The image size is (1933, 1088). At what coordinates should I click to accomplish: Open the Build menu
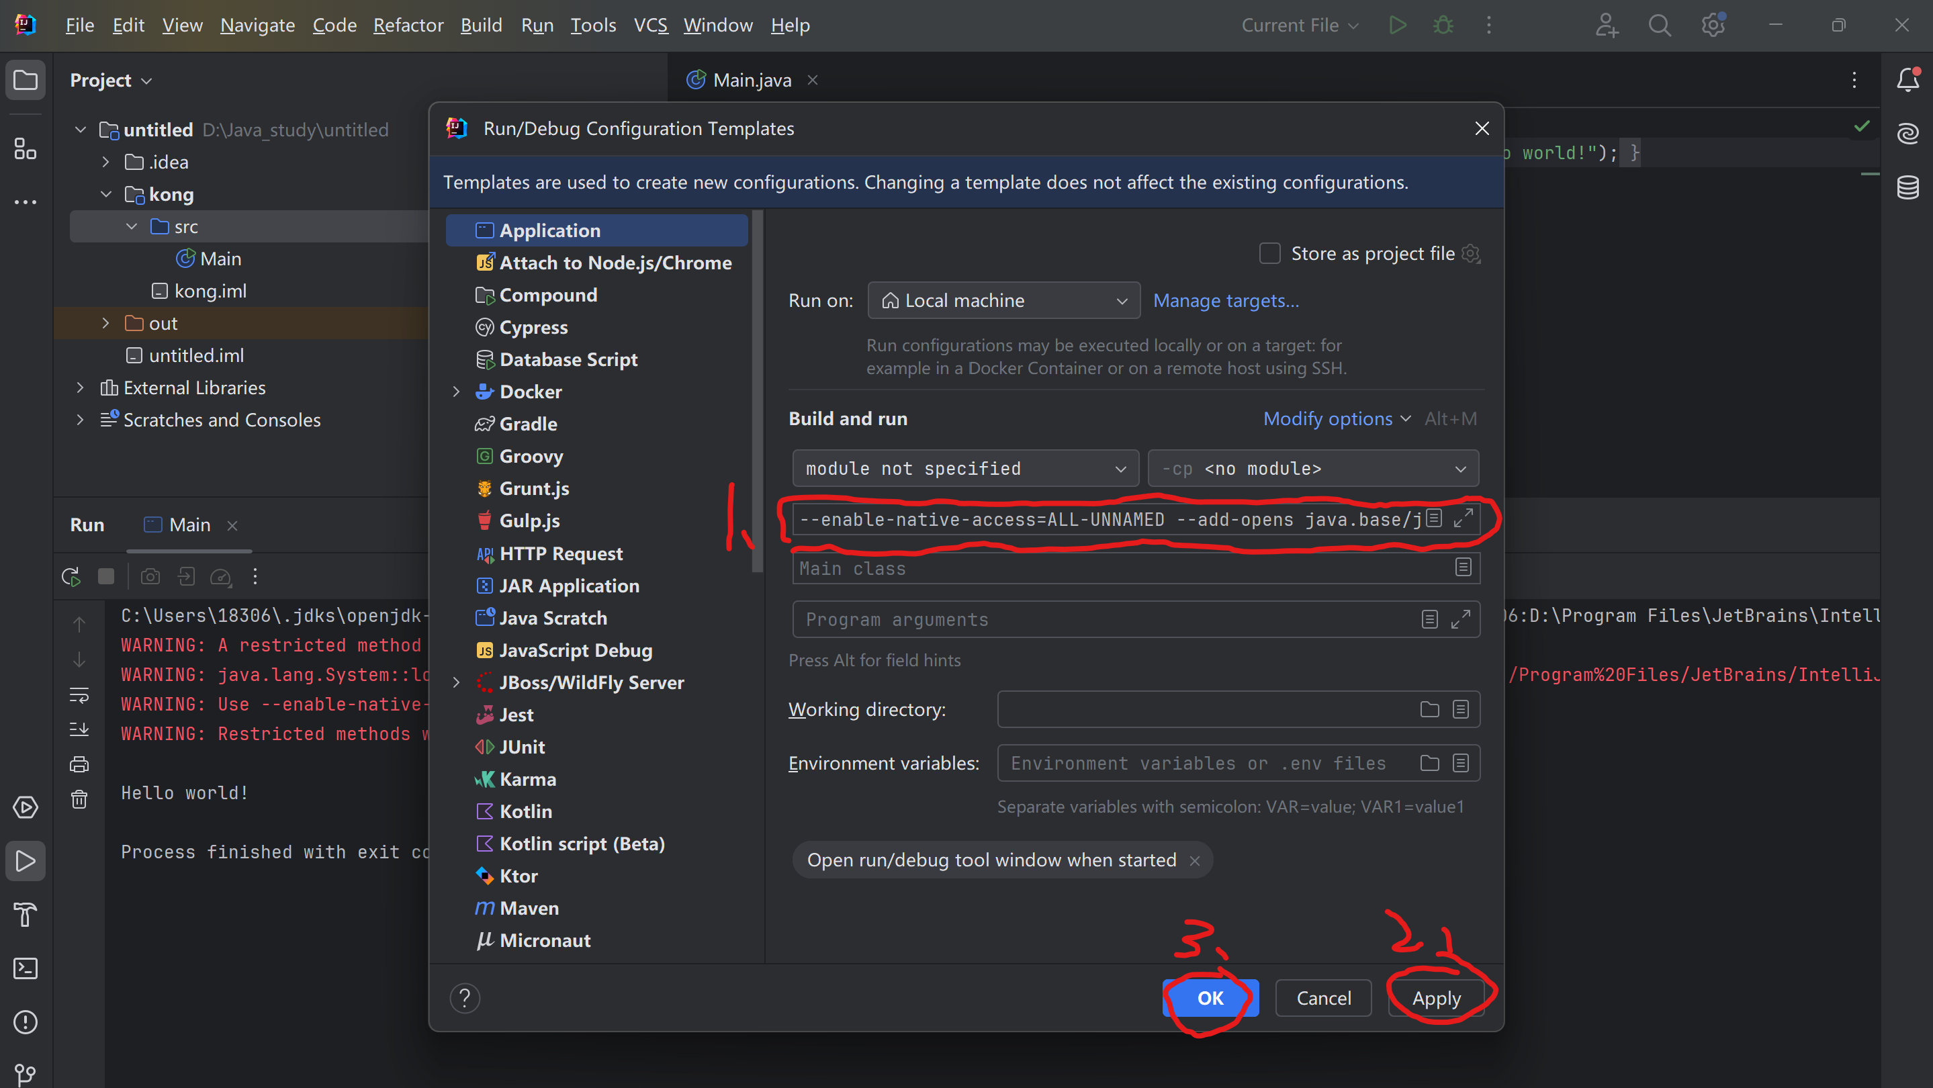coord(481,25)
